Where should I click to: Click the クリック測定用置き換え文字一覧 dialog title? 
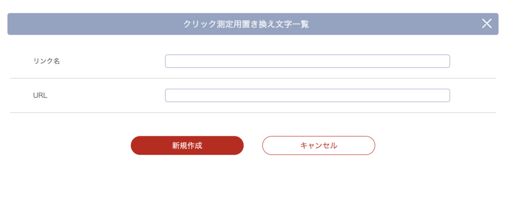coord(246,24)
